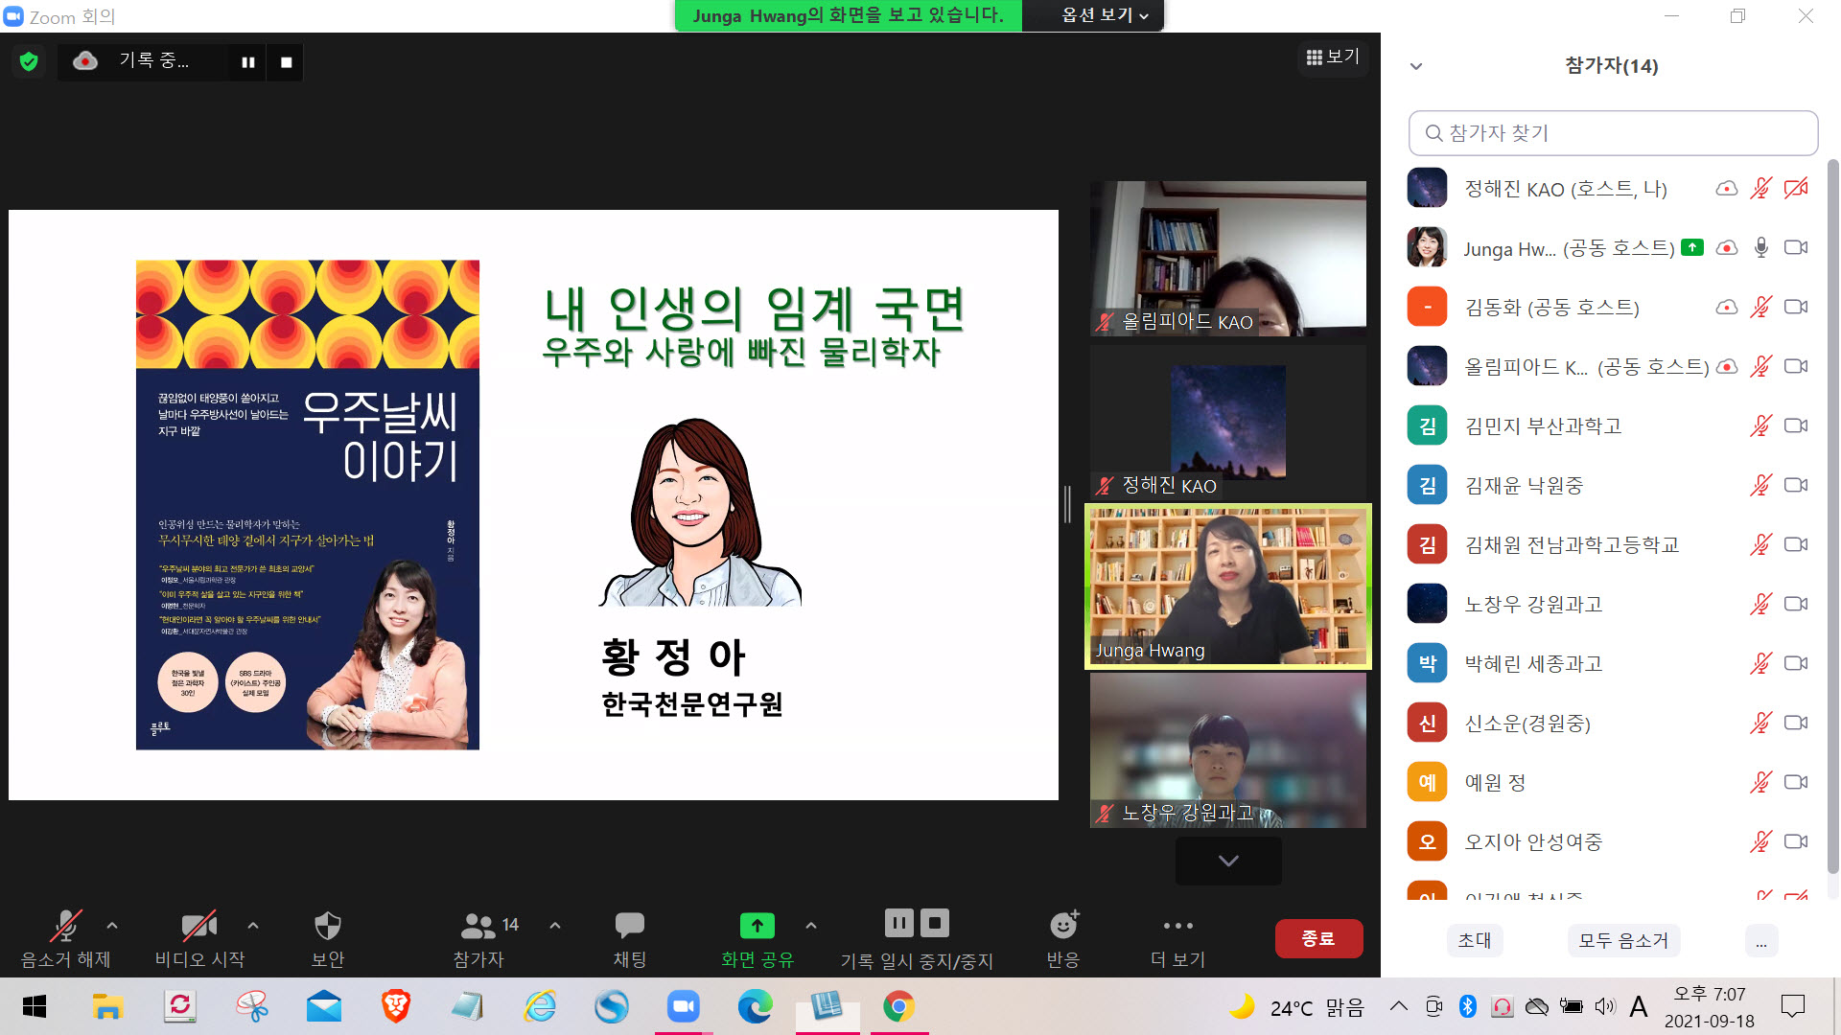Show hidden system tray icons

1399,1006
